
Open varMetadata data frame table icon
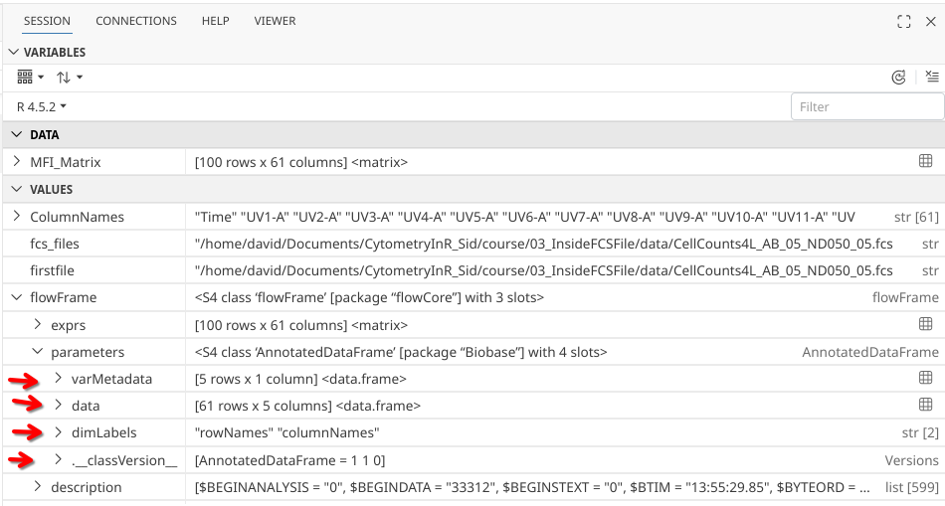coord(925,378)
